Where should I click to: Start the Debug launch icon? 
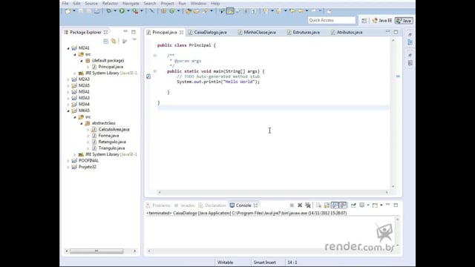click(109, 11)
